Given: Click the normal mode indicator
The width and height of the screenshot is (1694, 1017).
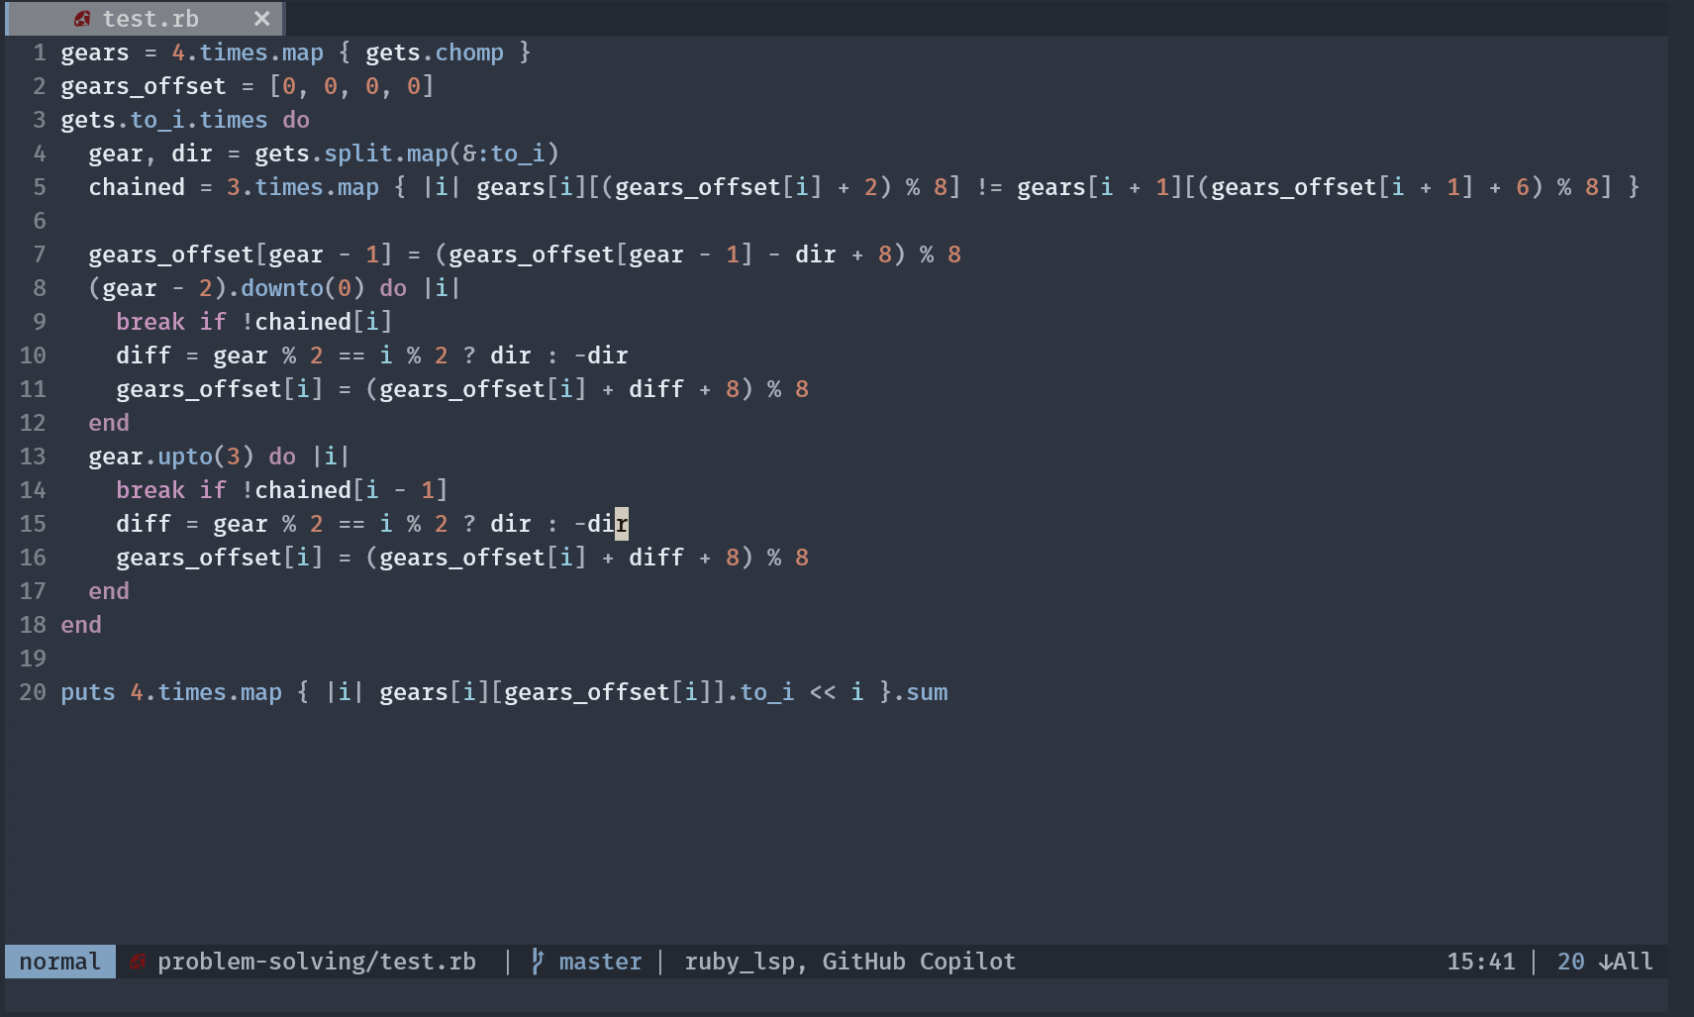Looking at the screenshot, I should (58, 961).
